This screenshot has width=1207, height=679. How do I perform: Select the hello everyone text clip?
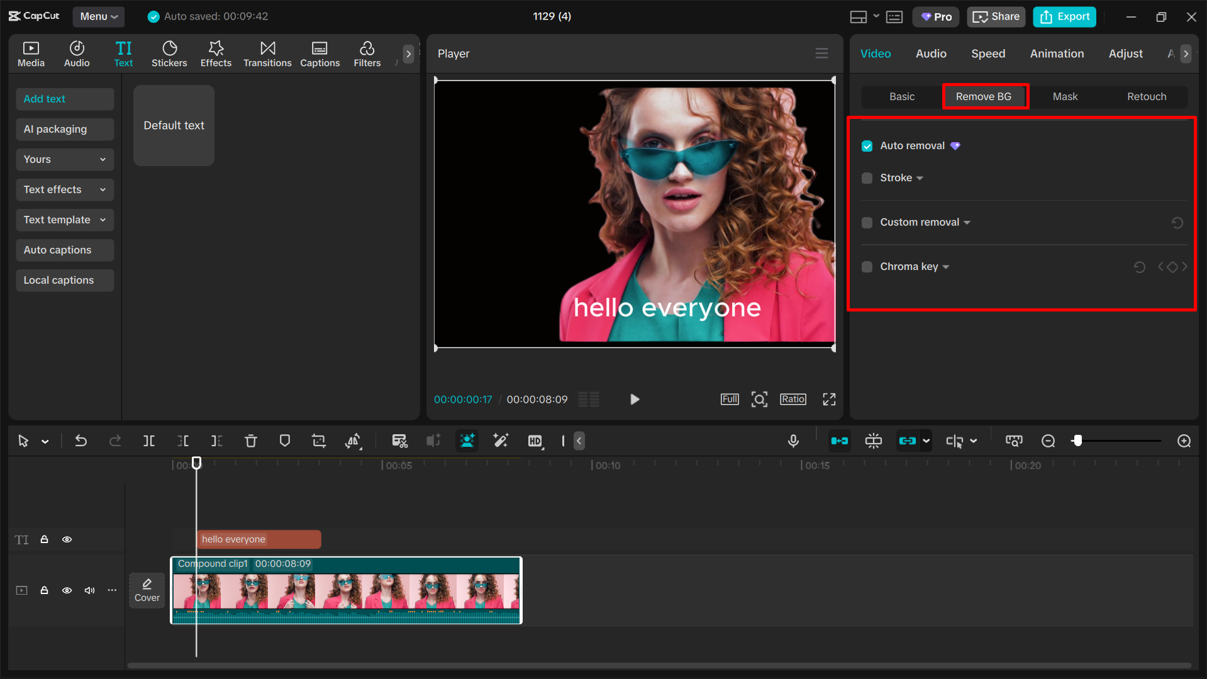(258, 539)
